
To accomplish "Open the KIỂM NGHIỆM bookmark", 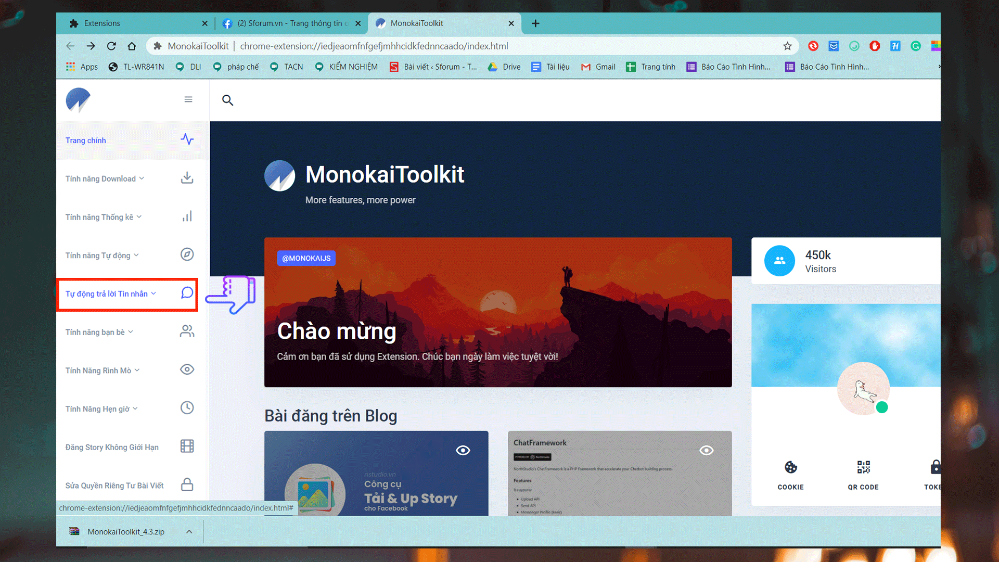I will coord(347,67).
